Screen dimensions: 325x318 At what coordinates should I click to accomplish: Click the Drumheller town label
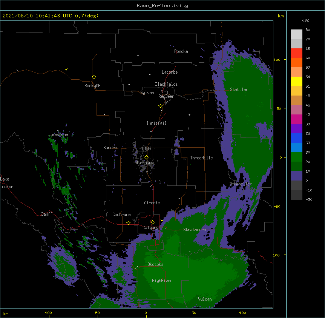[241, 184]
